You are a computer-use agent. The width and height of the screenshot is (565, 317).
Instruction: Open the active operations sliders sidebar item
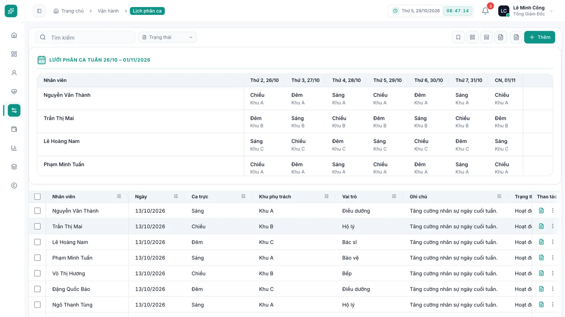[x=14, y=110]
